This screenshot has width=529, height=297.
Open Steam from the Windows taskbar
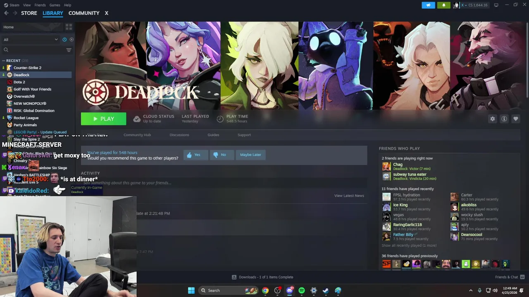(326, 290)
